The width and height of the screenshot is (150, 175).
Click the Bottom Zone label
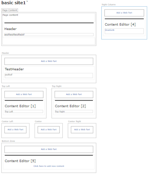(x=8, y=141)
